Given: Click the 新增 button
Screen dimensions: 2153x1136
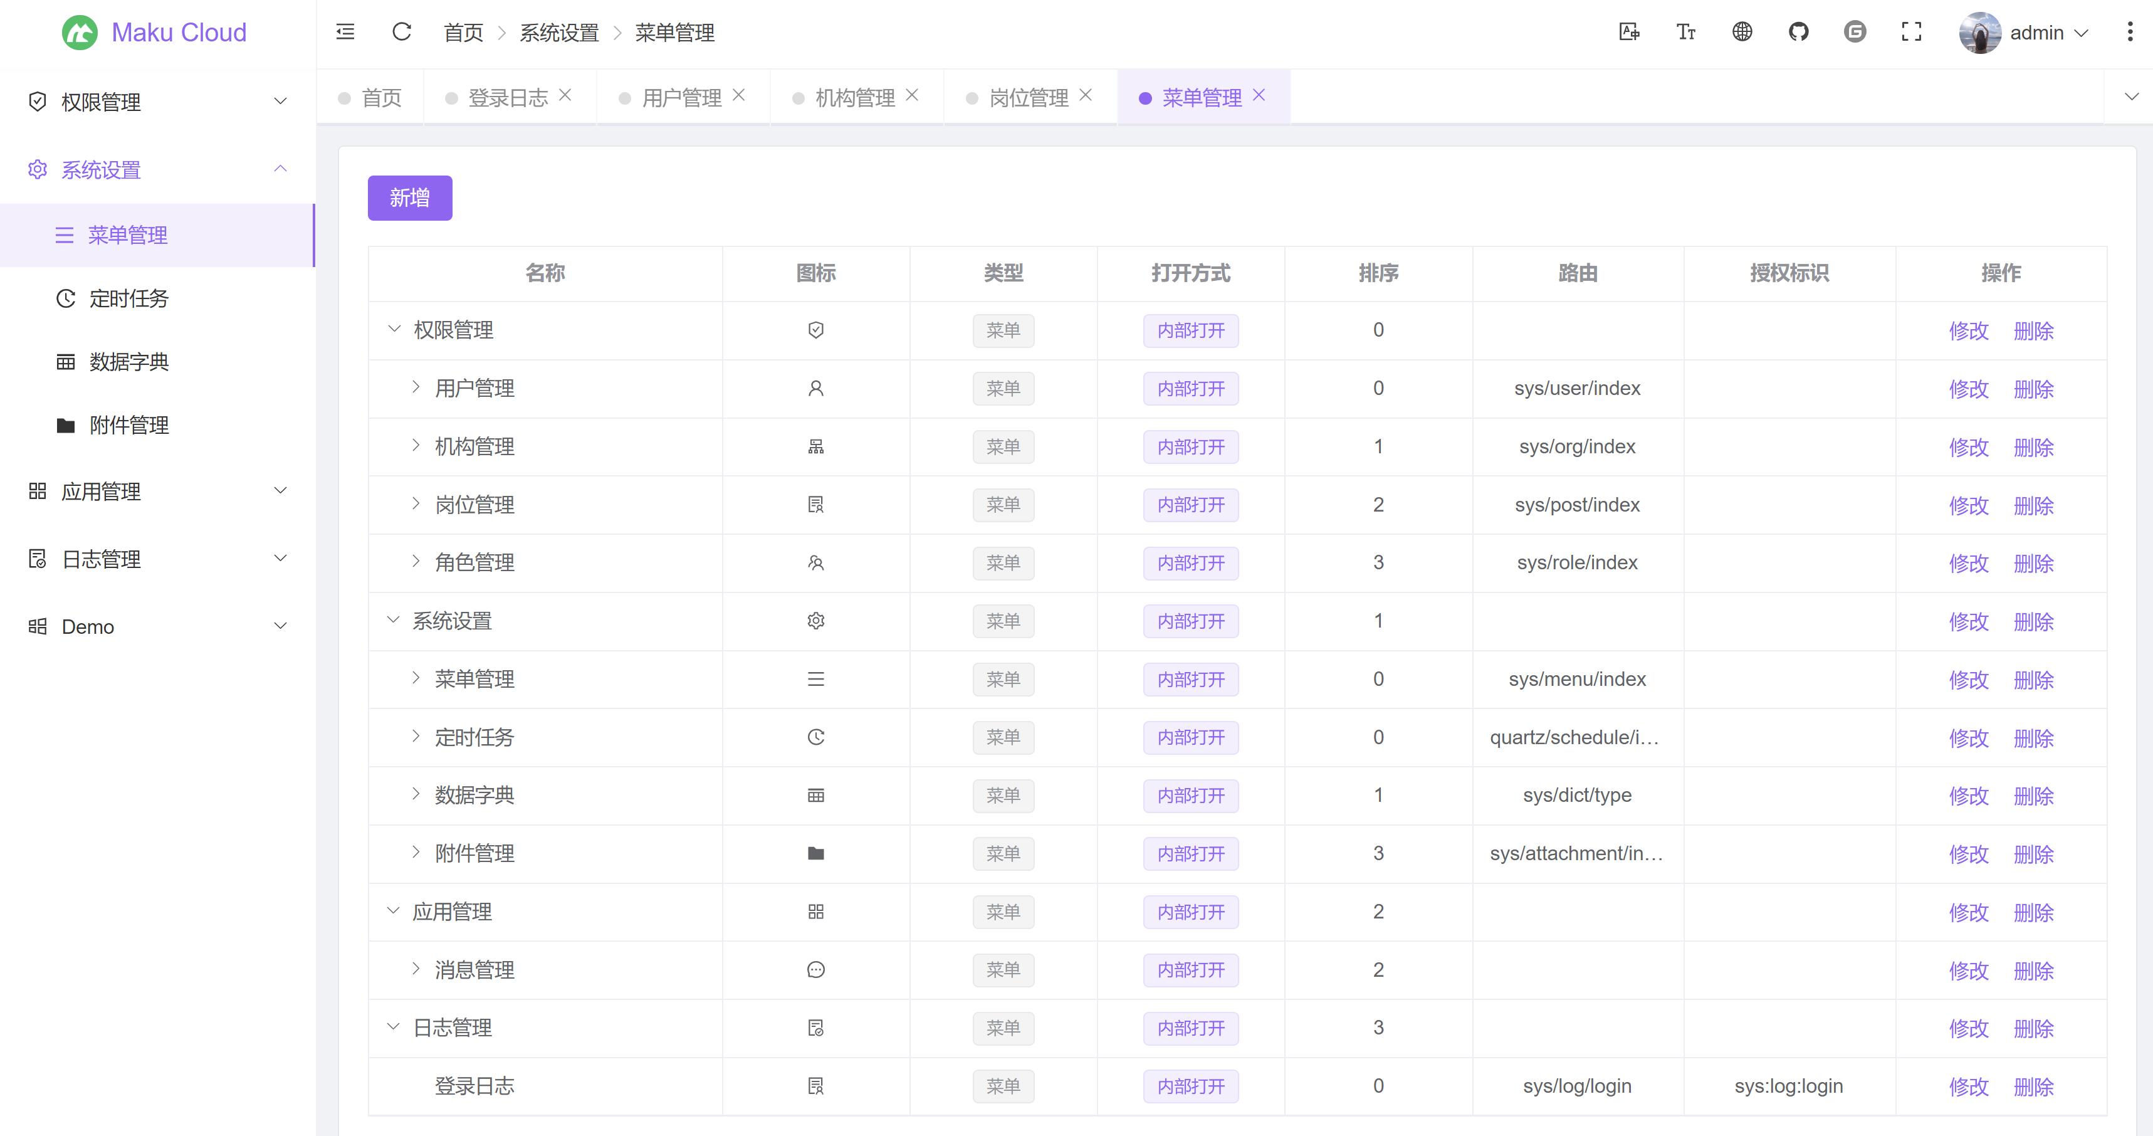Looking at the screenshot, I should (x=409, y=197).
